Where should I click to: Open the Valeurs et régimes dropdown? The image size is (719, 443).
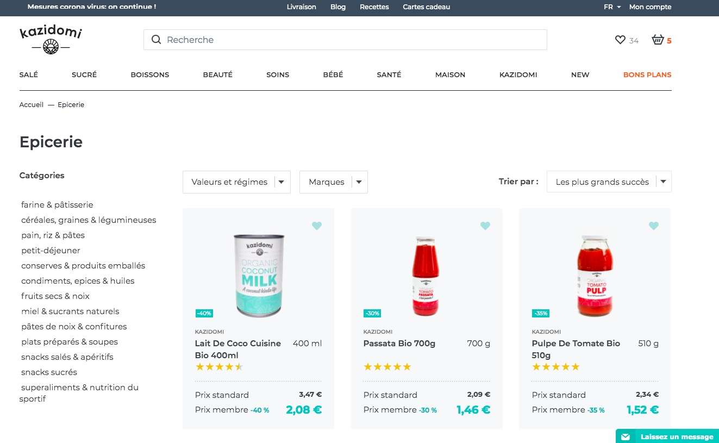click(x=236, y=182)
